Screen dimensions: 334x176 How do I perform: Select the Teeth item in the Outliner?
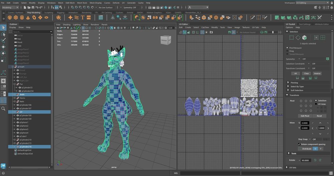[29, 94]
